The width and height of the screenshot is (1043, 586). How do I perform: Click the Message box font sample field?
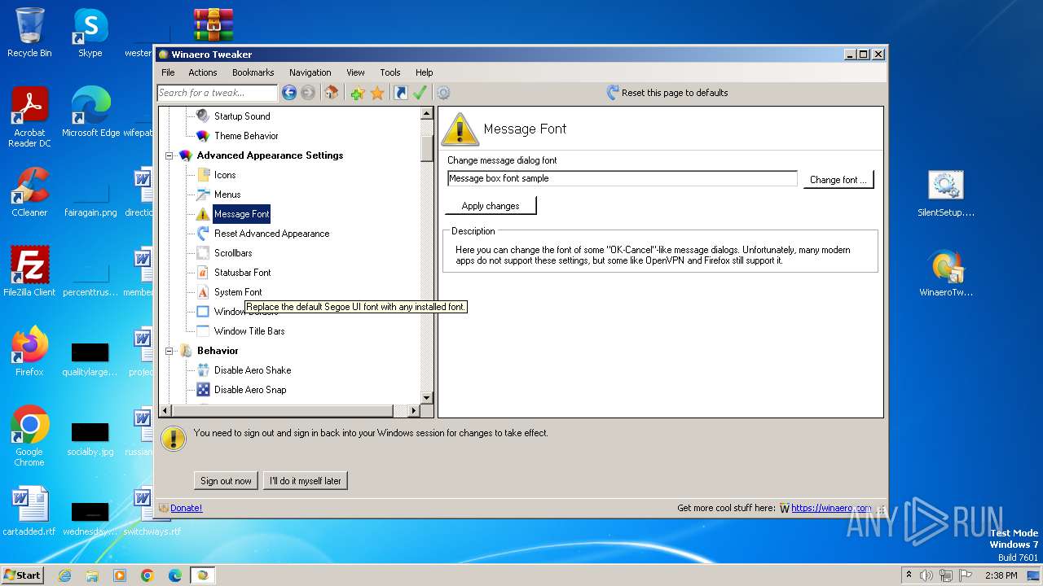(x=622, y=178)
